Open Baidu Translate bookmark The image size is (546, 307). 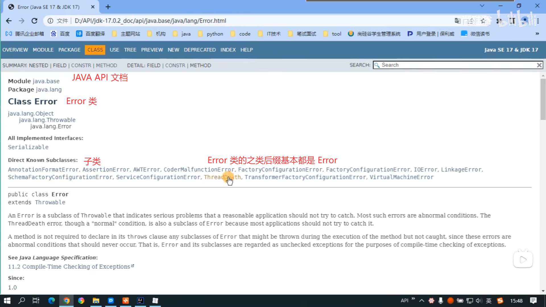(90, 34)
